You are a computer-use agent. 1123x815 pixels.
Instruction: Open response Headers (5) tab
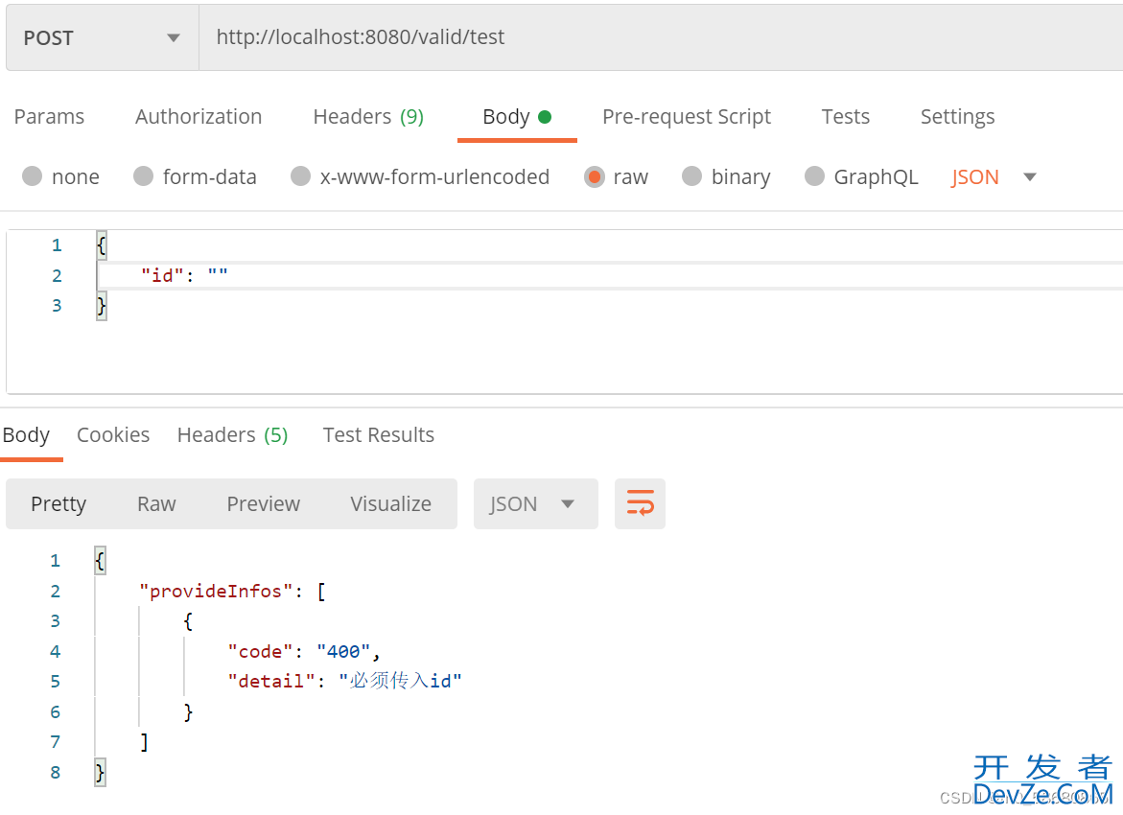[x=233, y=435]
